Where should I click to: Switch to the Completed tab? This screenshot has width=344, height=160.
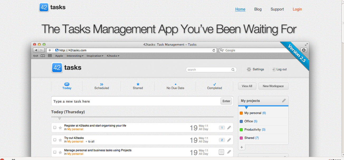pos(214,86)
